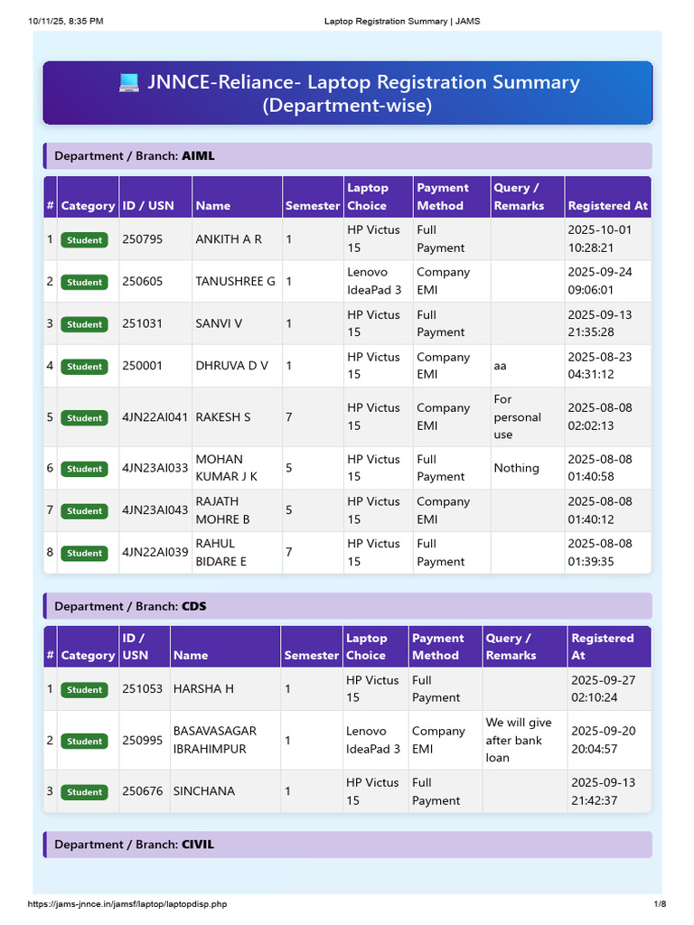The width and height of the screenshot is (694, 925).
Task: Click the Student badge for MOHAN KUMAR J K
Action: pyautogui.click(x=84, y=469)
